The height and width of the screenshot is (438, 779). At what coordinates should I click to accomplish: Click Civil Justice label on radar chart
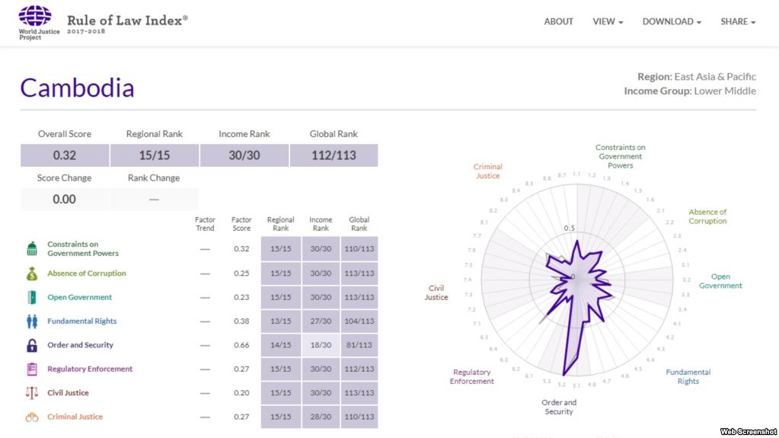(436, 293)
